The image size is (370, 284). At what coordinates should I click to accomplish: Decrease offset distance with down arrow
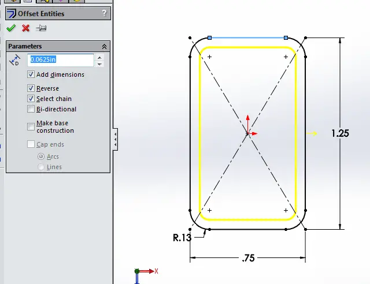[x=100, y=64]
